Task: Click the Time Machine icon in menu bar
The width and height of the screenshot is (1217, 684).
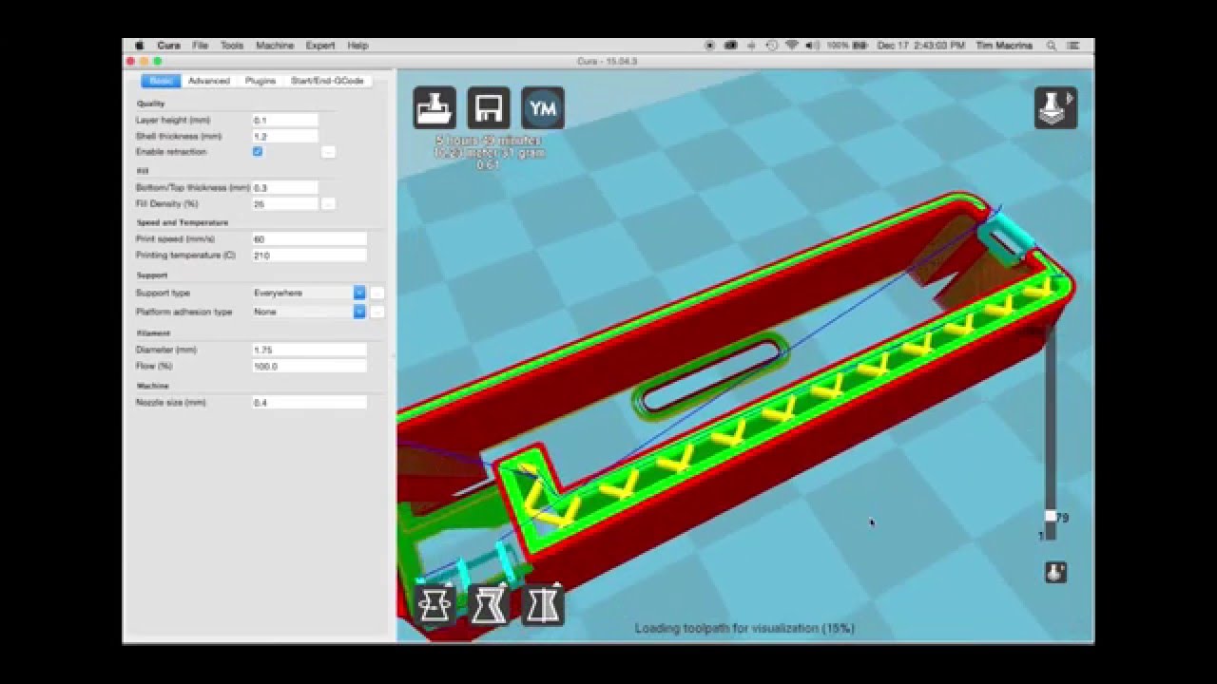Action: [772, 46]
